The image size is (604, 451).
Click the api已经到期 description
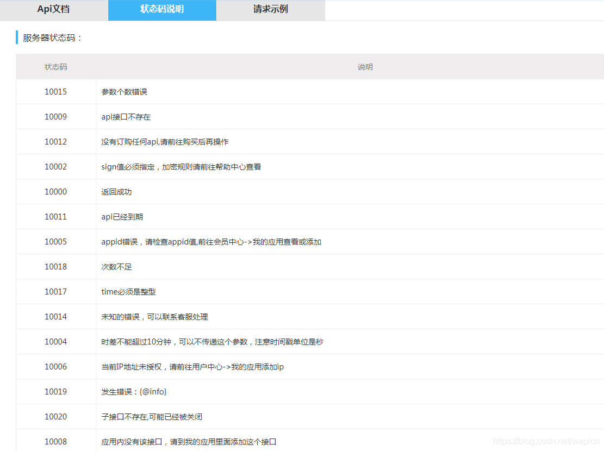click(122, 217)
